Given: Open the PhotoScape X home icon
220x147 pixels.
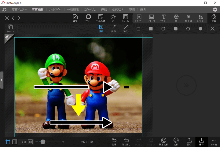Looking at the screenshot, I should [4, 9].
